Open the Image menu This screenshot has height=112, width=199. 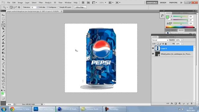20,2
